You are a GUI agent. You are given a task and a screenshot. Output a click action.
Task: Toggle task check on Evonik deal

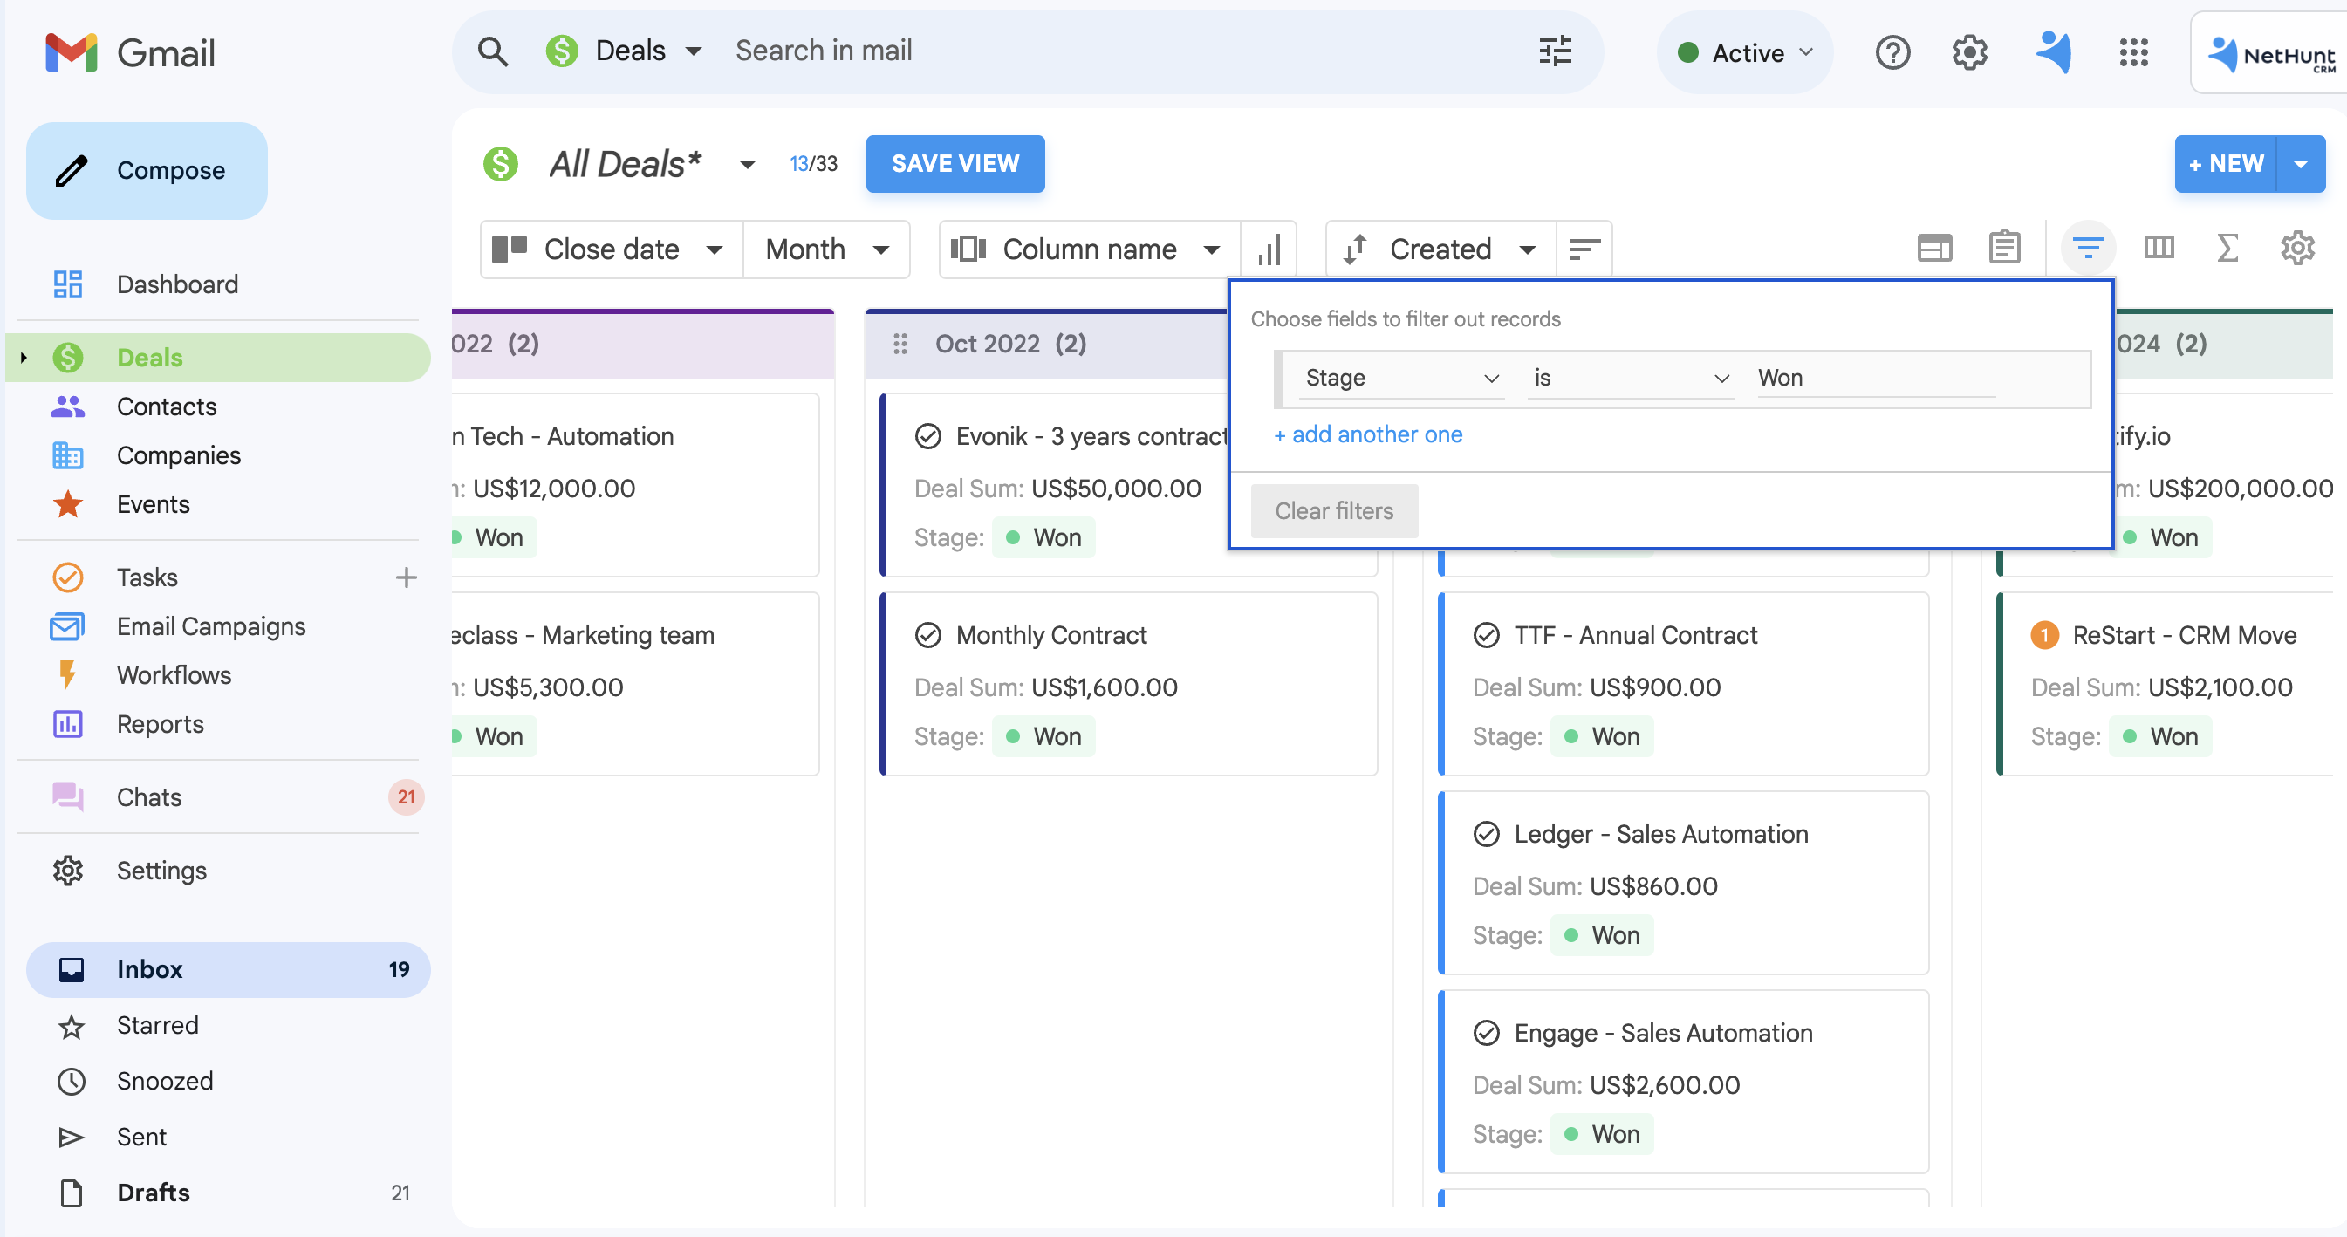click(x=927, y=436)
